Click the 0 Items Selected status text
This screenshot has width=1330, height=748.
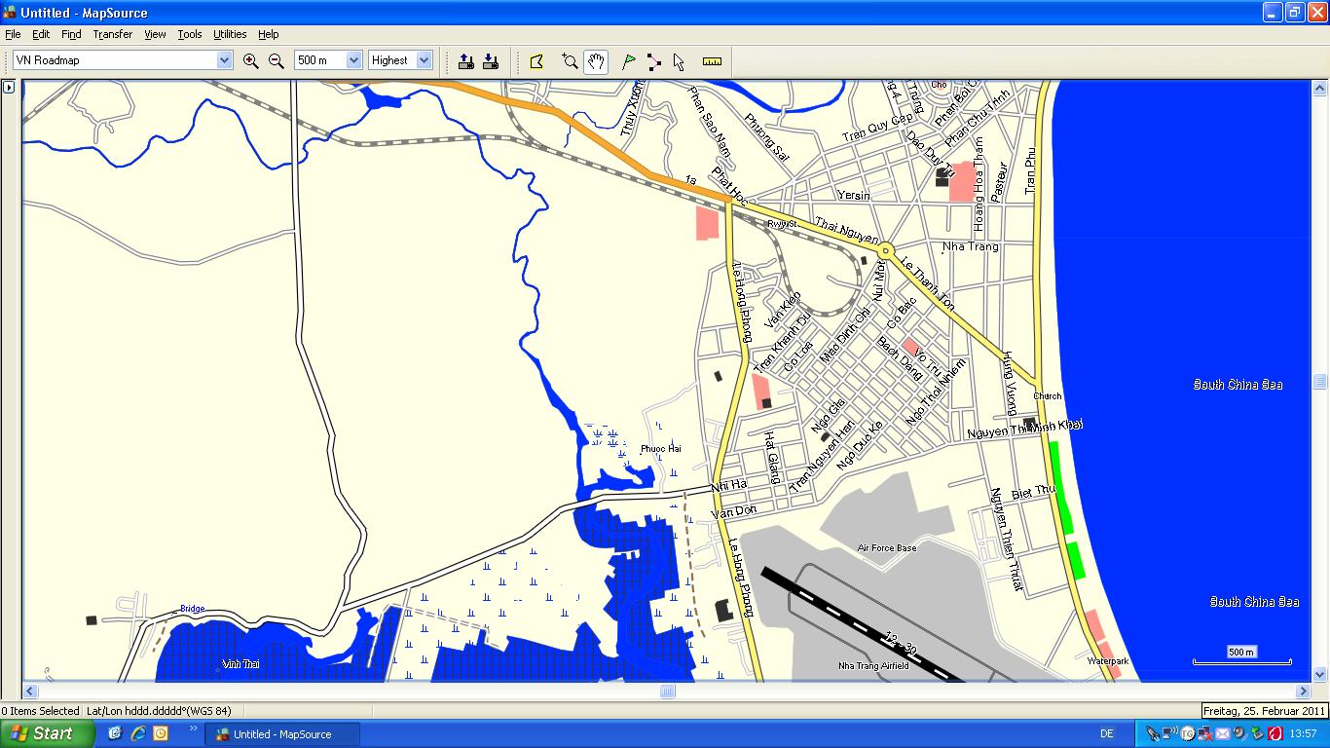tap(40, 711)
